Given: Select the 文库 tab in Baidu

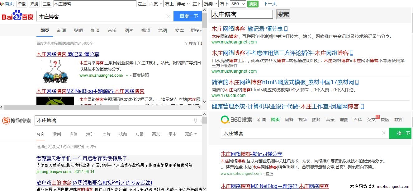Looking at the screenshot, I should tap(179, 30).
